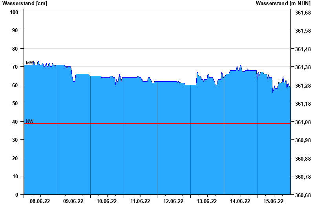Image resolution: width=314 pixels, height=216 pixels.
Task: Click the 100 value on the left axis
Action: tap(14, 12)
